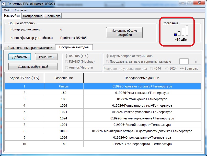
Task: Click the Изменить output button
Action: click(46, 57)
